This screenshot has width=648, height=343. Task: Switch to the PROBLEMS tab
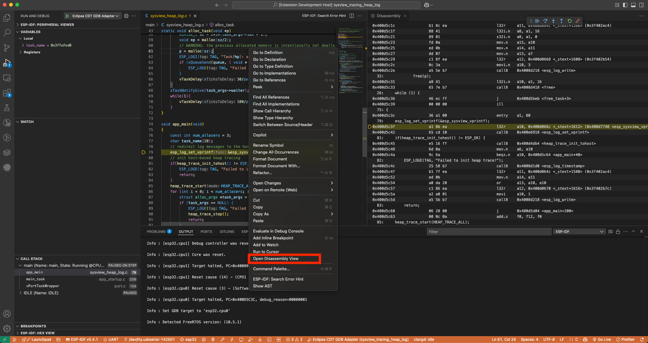click(156, 232)
